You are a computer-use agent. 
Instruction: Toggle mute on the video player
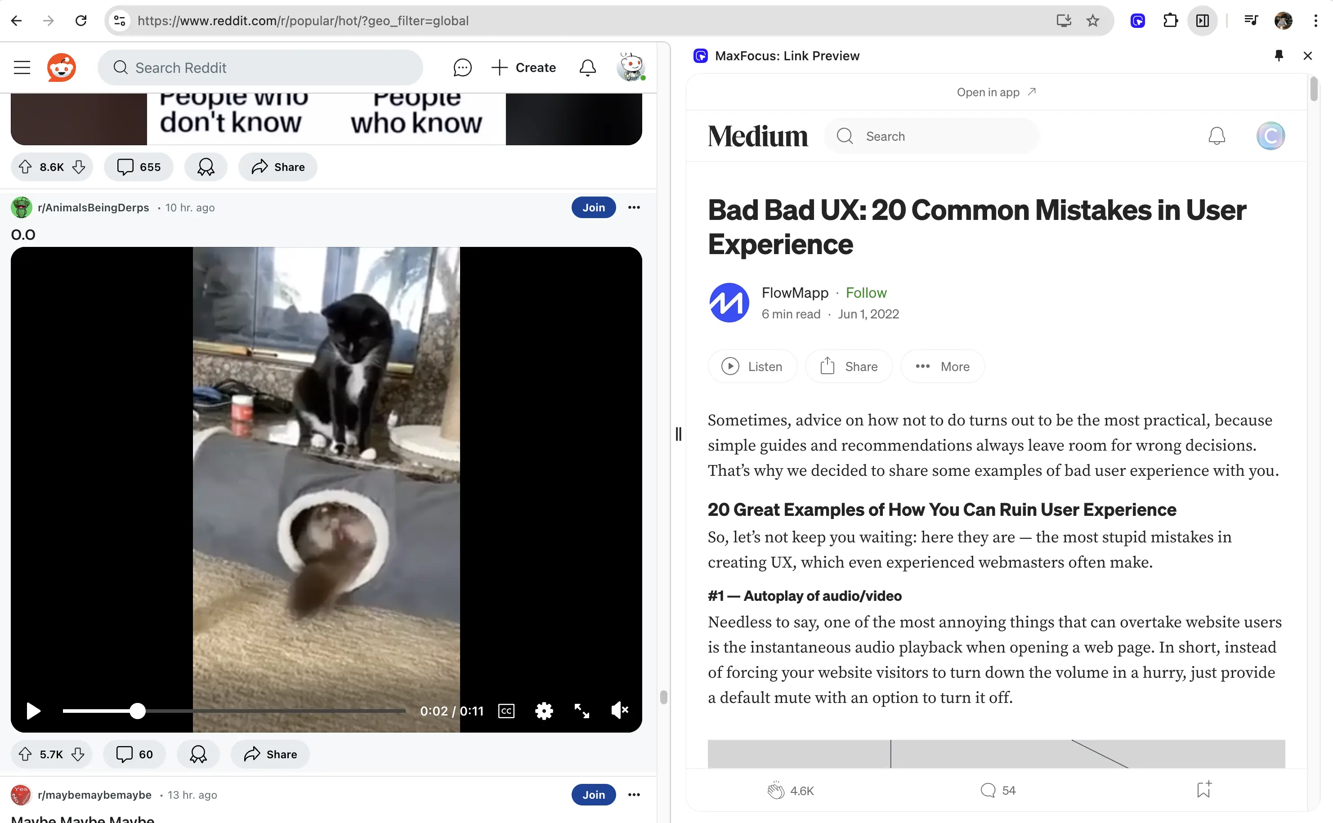[619, 710]
